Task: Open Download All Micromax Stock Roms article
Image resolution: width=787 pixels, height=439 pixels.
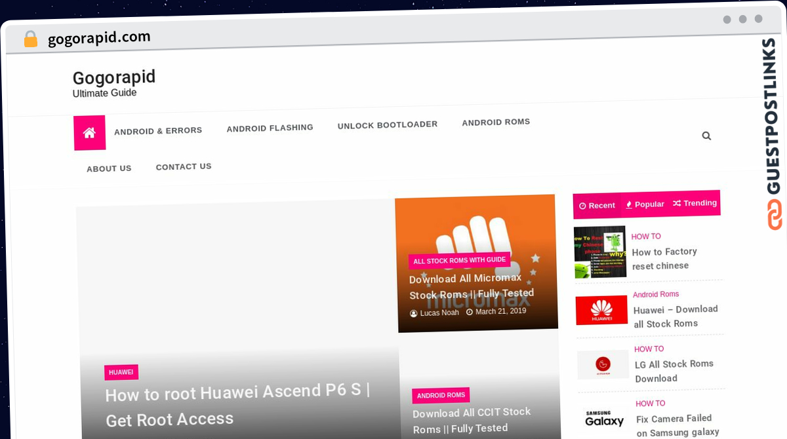Action: point(472,286)
